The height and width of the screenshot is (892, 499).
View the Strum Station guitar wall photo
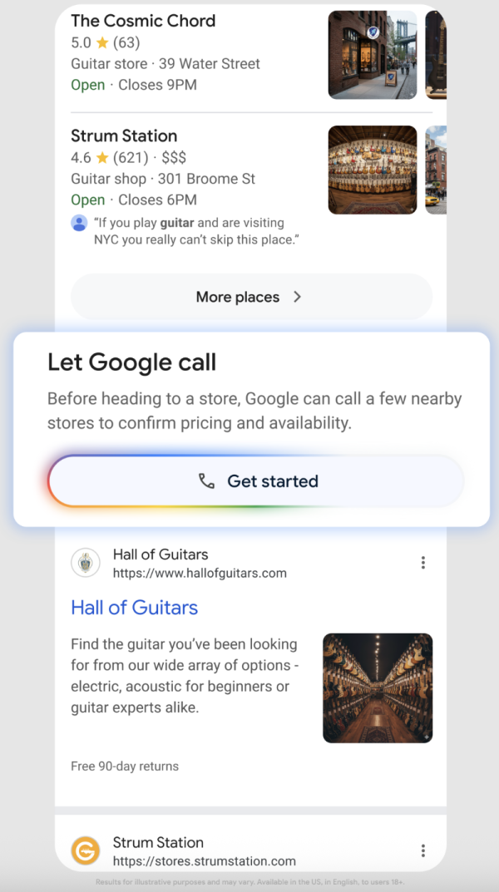(x=373, y=170)
